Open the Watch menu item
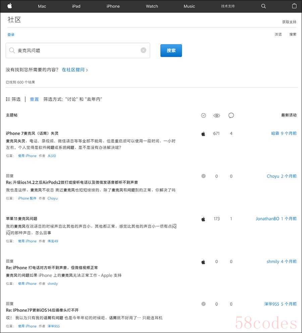This screenshot has width=302, height=333. click(x=152, y=6)
